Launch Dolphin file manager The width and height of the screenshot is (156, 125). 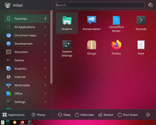[67, 23]
